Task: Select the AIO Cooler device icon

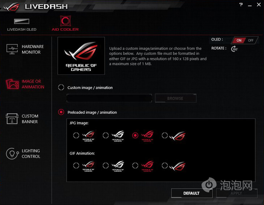Action: (65, 21)
